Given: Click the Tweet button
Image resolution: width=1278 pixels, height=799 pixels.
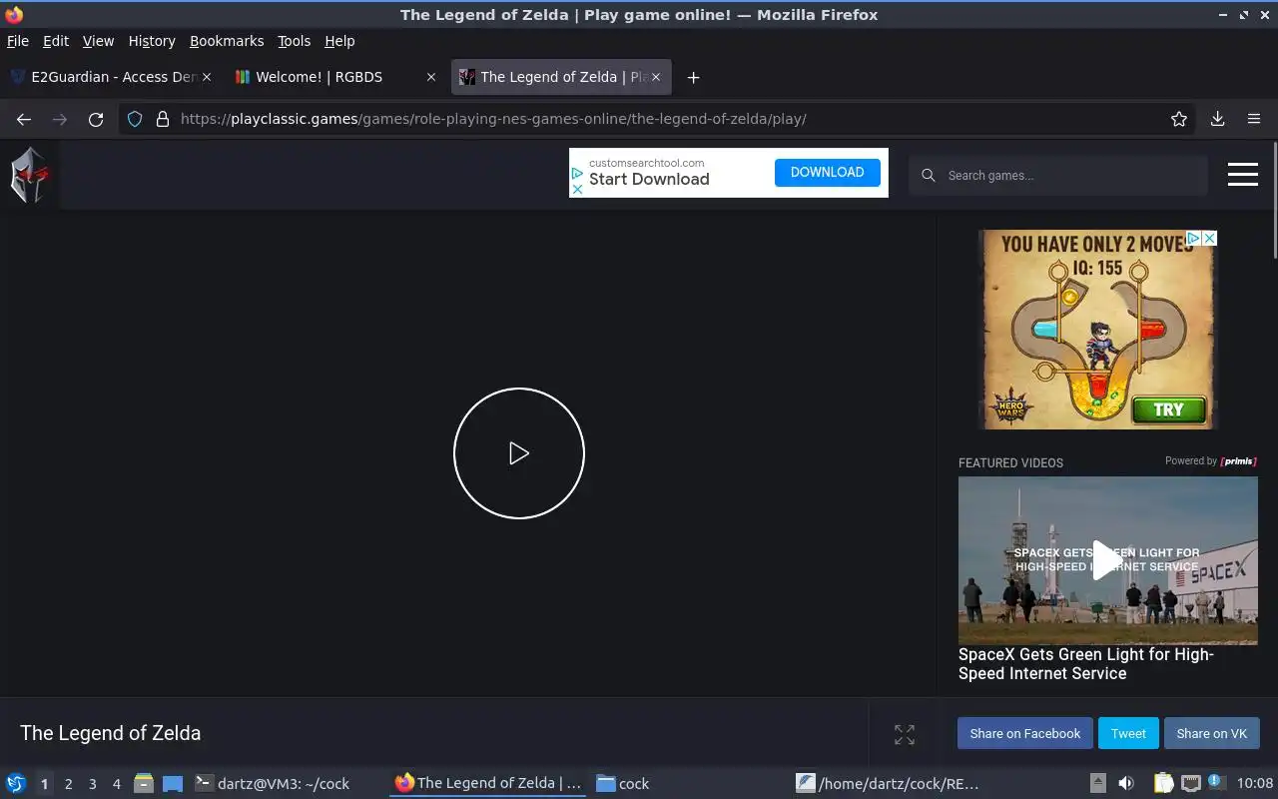Looking at the screenshot, I should 1128,733.
